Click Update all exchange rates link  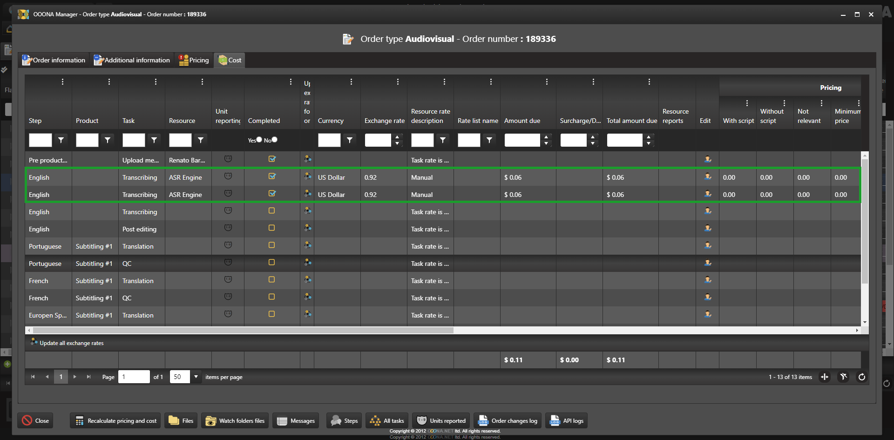click(71, 343)
